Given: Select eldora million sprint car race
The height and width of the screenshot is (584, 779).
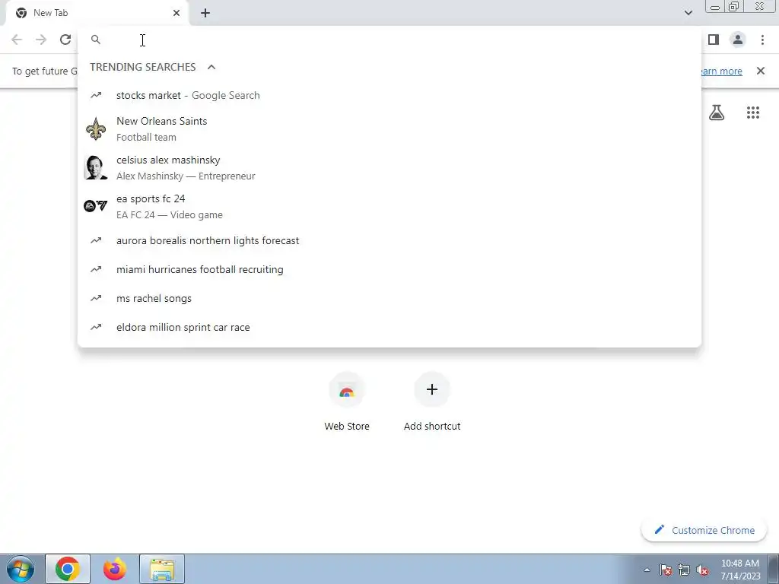Looking at the screenshot, I should (x=389, y=327).
